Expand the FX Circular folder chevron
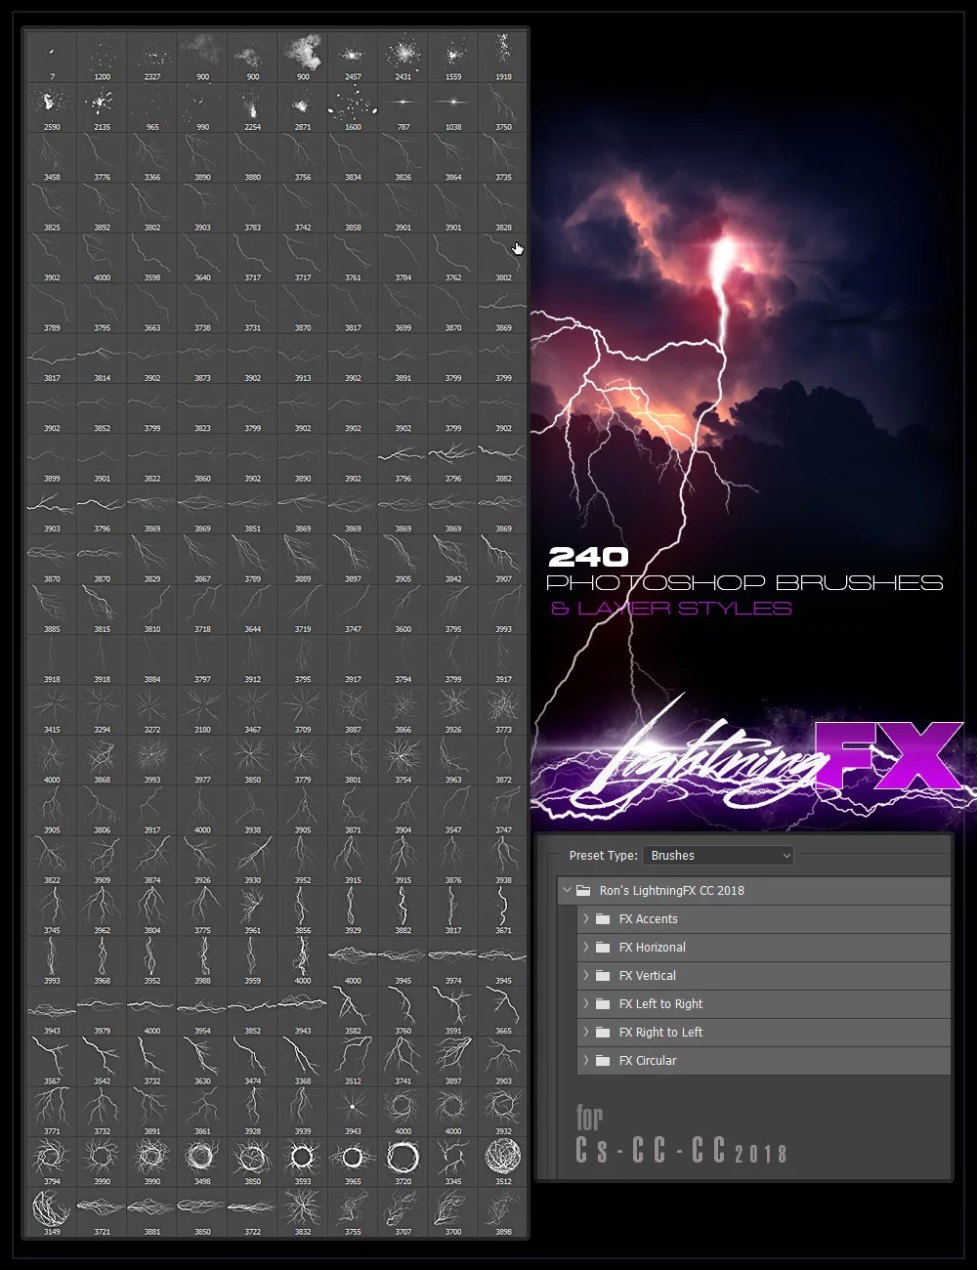The height and width of the screenshot is (1270, 977). (586, 1061)
